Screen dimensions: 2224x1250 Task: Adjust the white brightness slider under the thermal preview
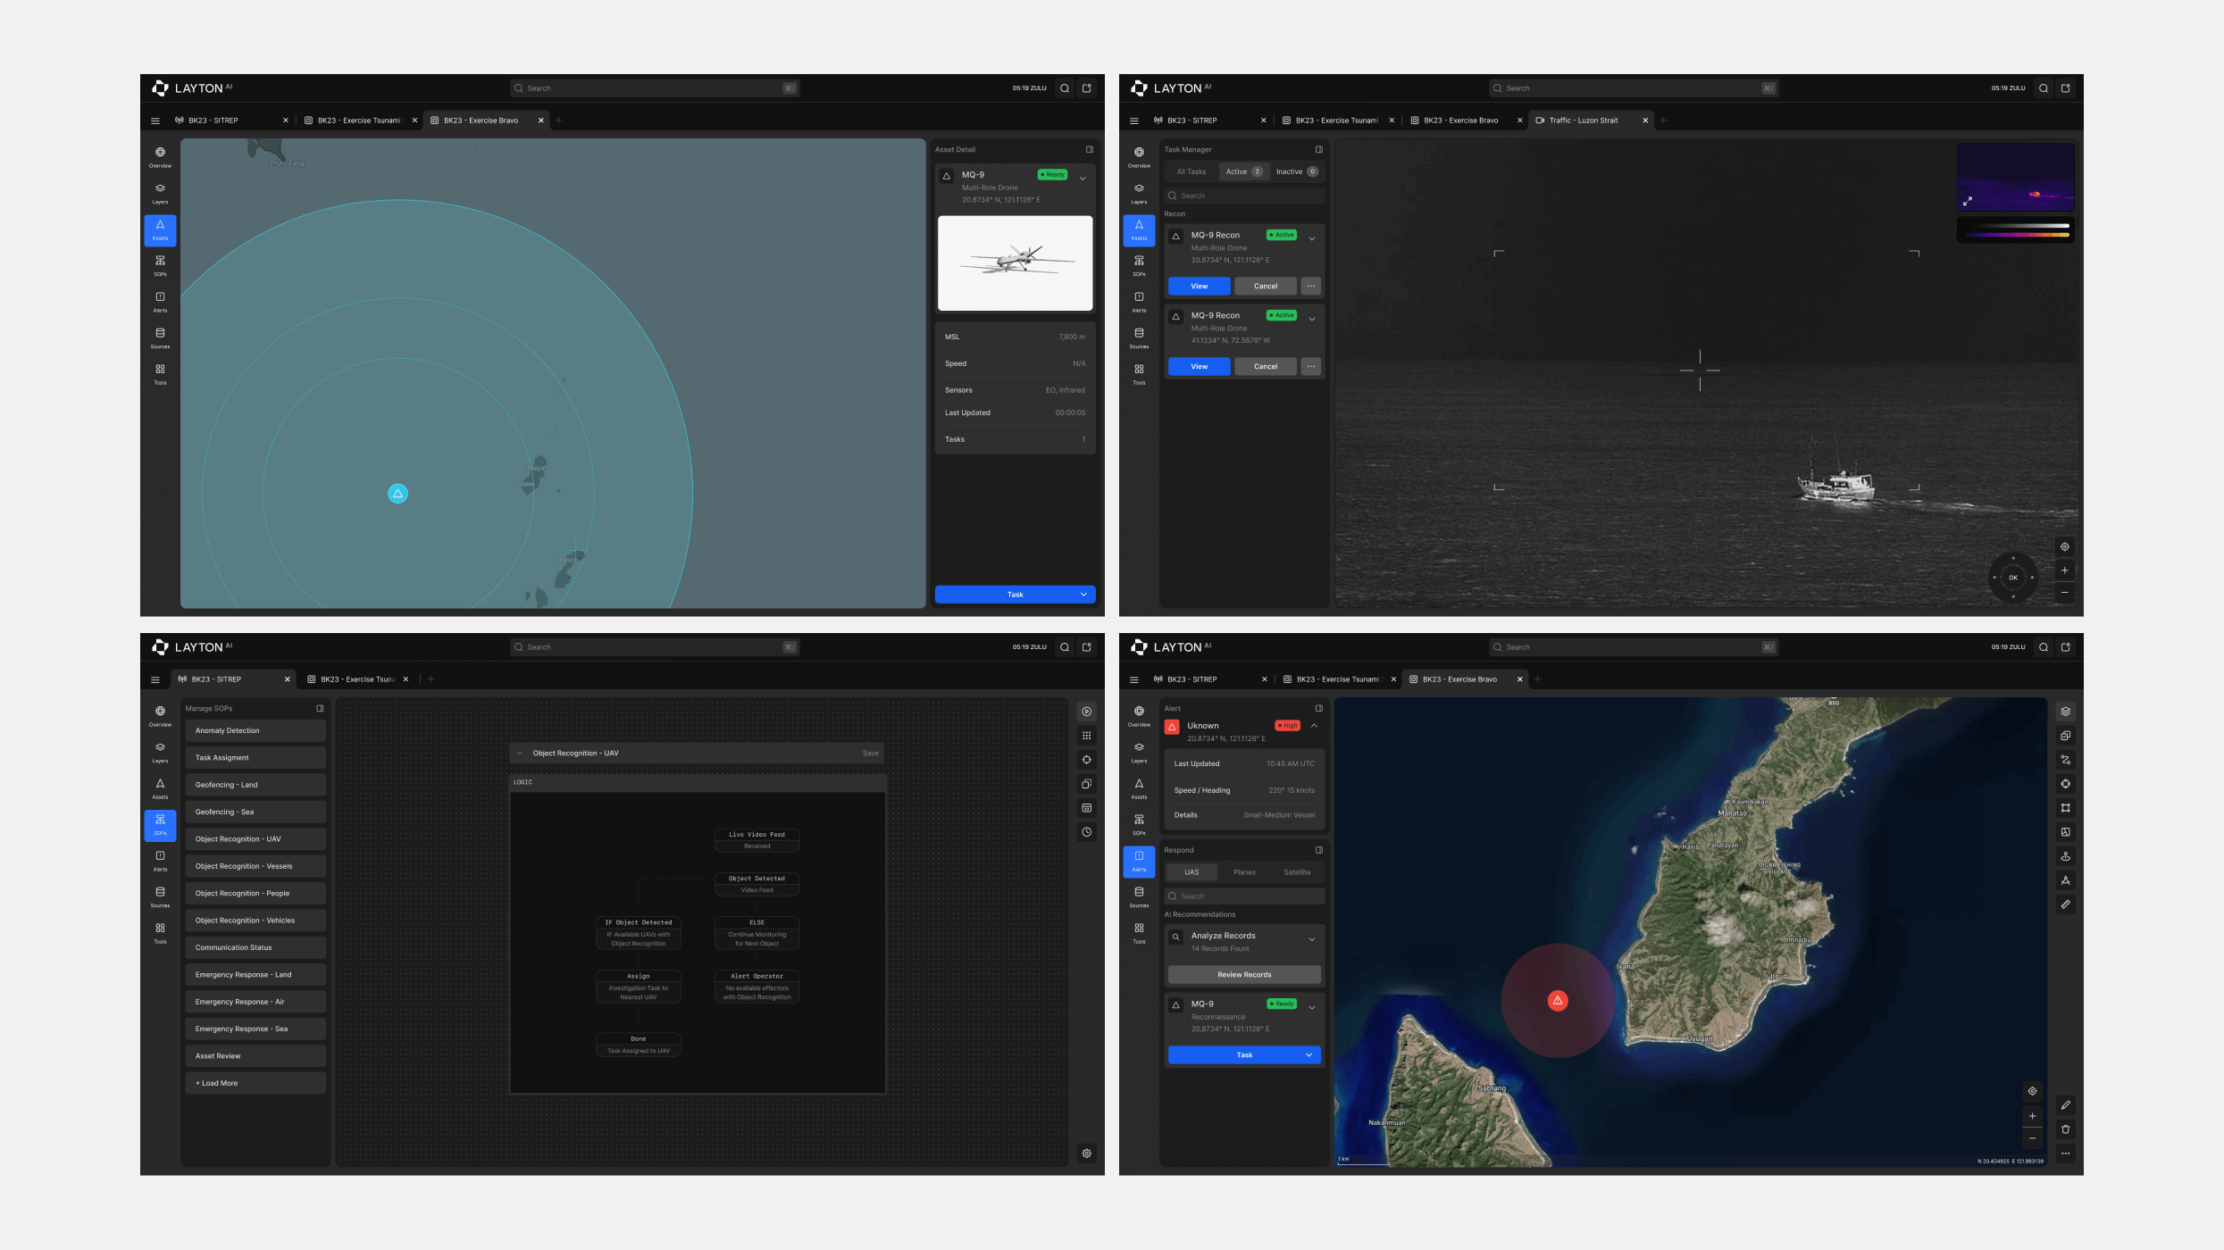[2017, 226]
